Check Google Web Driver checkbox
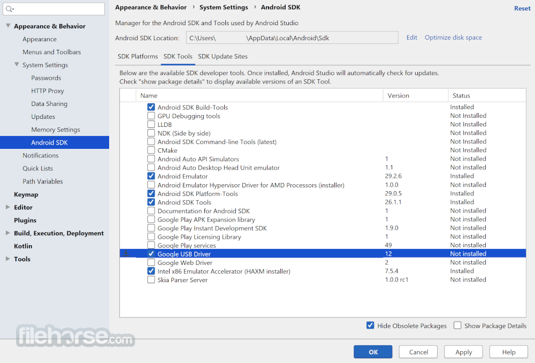 (151, 262)
